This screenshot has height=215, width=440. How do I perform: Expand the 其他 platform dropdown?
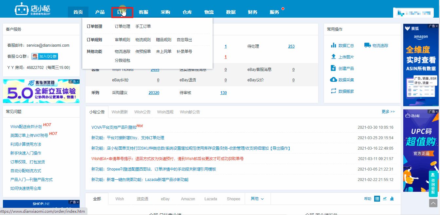[x=257, y=199]
